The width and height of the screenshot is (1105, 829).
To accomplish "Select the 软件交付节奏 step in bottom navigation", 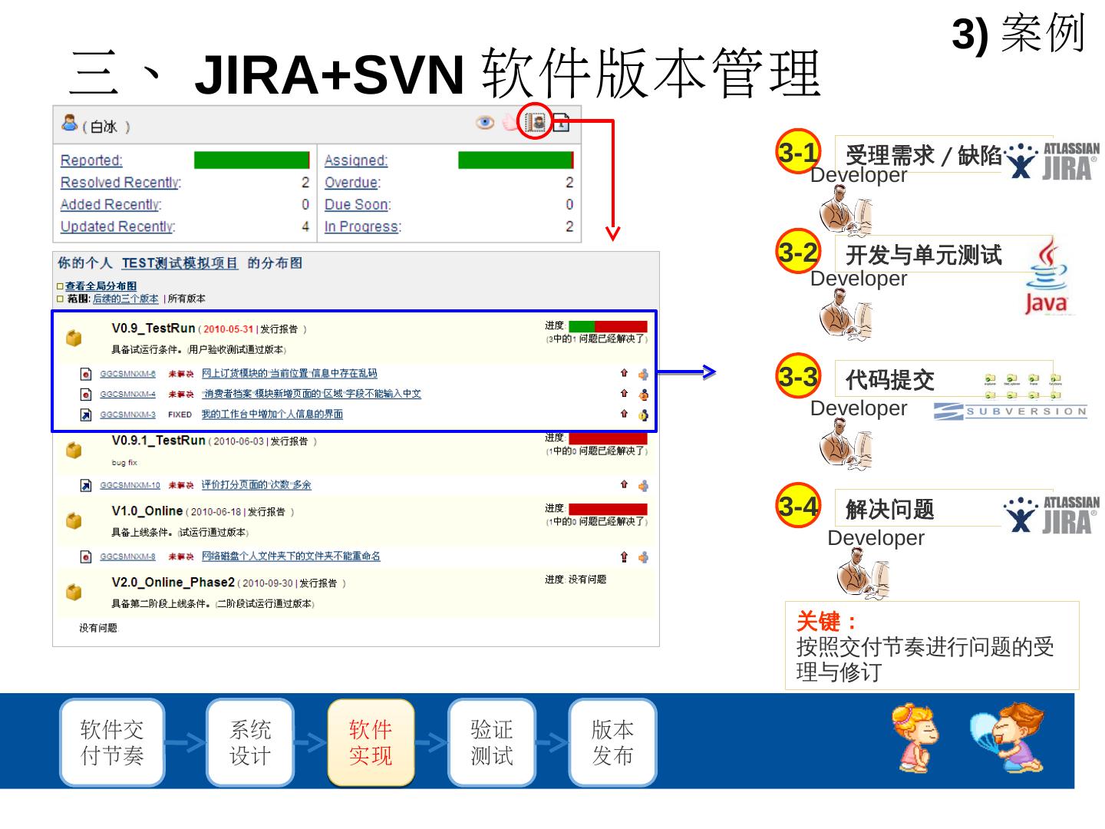I will 112,742.
